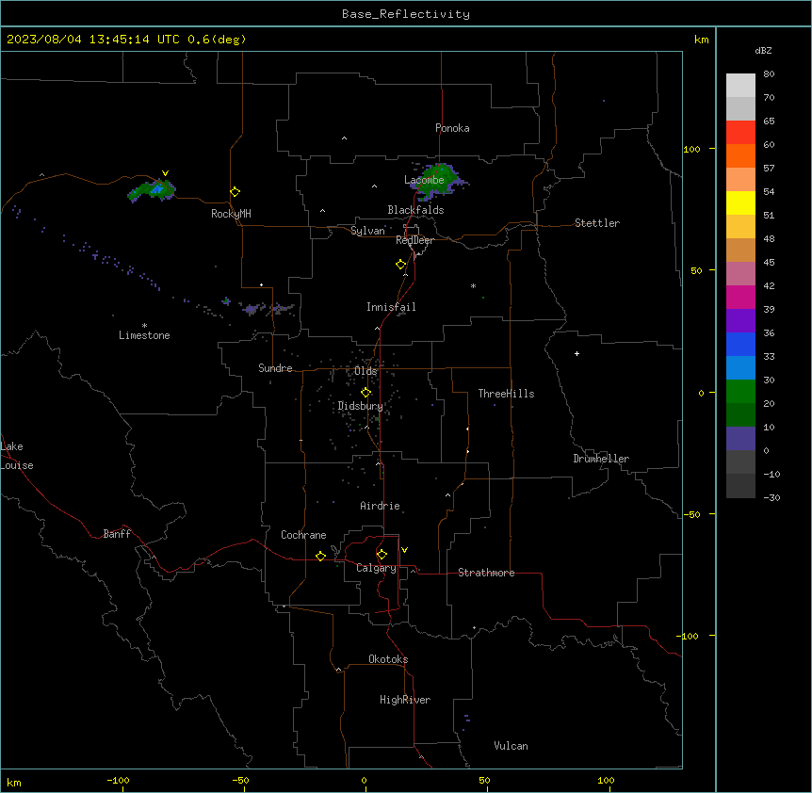Select the ThreeHills label
Image resolution: width=812 pixels, height=793 pixels.
click(506, 394)
